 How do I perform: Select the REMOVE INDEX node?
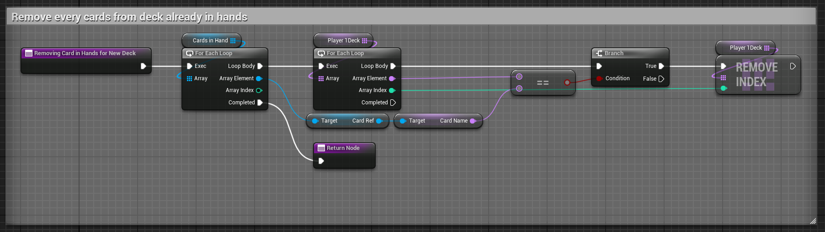757,75
